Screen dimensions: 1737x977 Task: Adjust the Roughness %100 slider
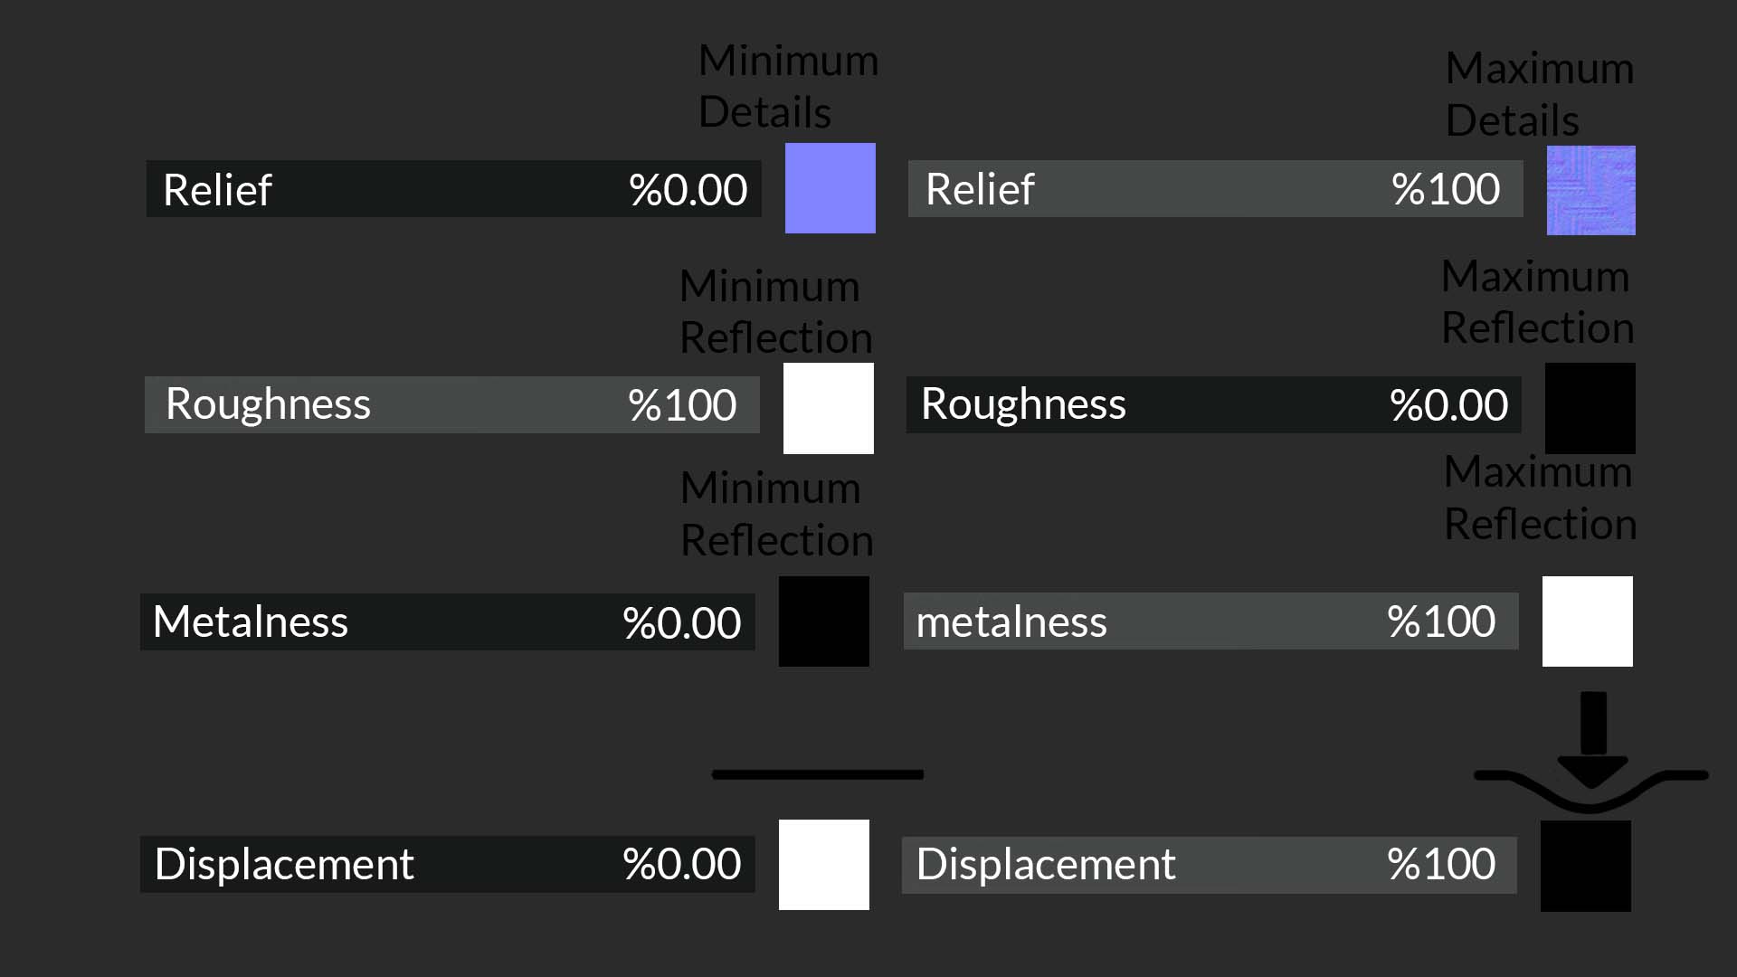point(451,404)
